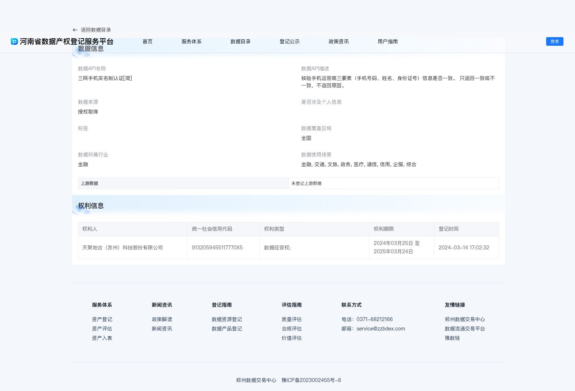Click the 登记时间 column header
This screenshot has height=391, width=575.
click(466, 229)
